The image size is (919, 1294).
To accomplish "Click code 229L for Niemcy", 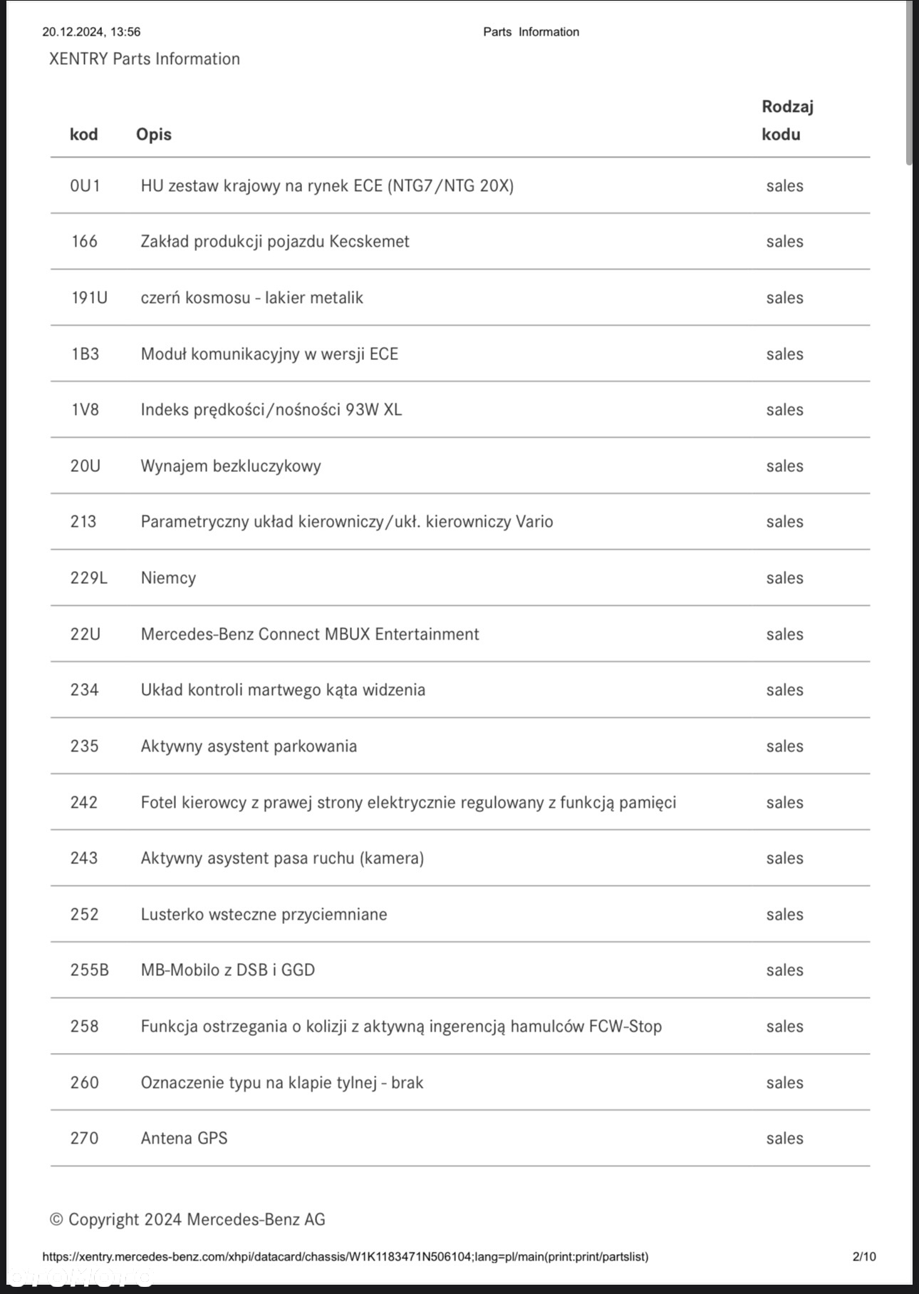I will (x=88, y=577).
